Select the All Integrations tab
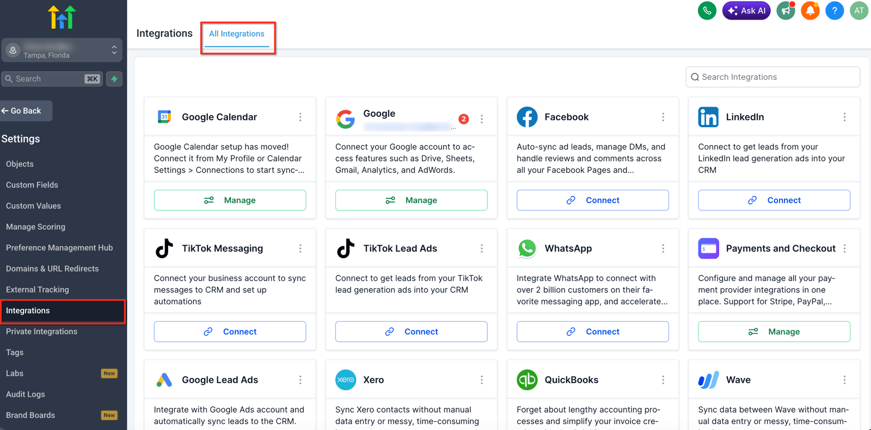Image resolution: width=871 pixels, height=430 pixels. [x=237, y=34]
